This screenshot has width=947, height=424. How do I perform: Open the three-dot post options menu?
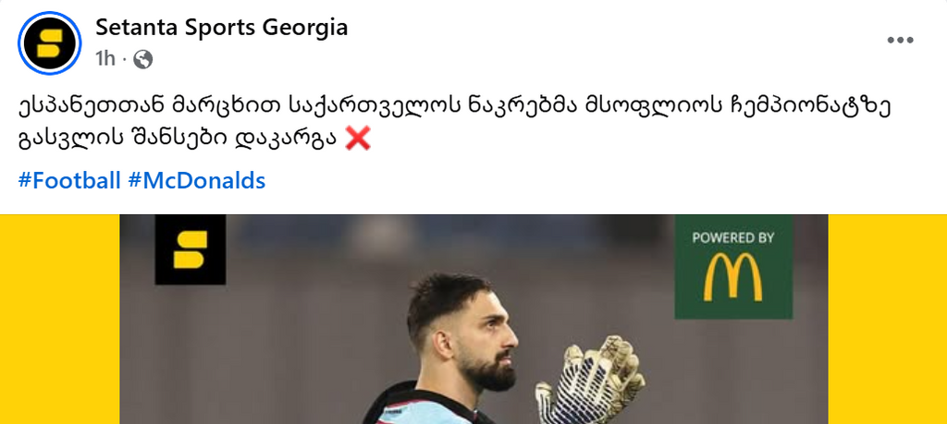point(900,41)
